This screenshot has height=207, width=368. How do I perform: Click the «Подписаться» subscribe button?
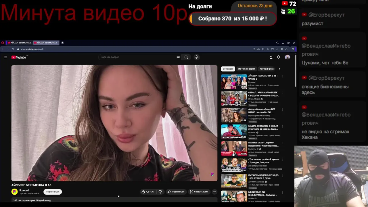coord(53,192)
